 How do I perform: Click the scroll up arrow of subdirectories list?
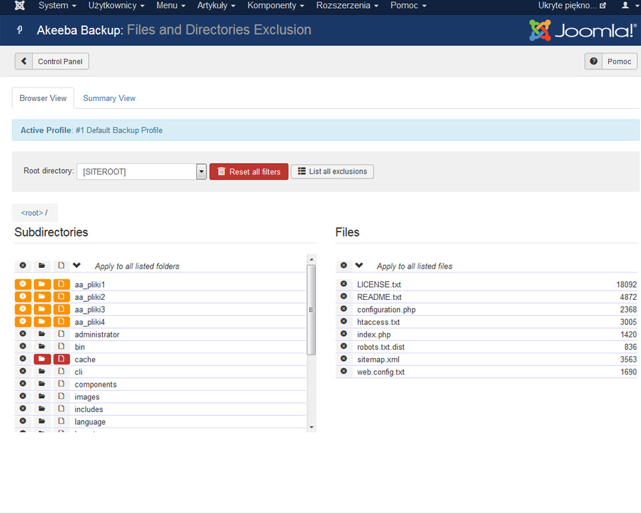(x=312, y=259)
